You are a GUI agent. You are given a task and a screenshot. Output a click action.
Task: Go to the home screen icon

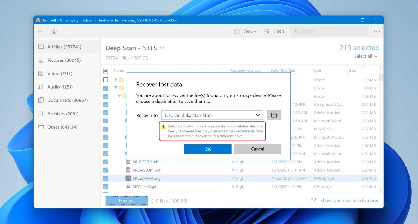click(x=54, y=31)
